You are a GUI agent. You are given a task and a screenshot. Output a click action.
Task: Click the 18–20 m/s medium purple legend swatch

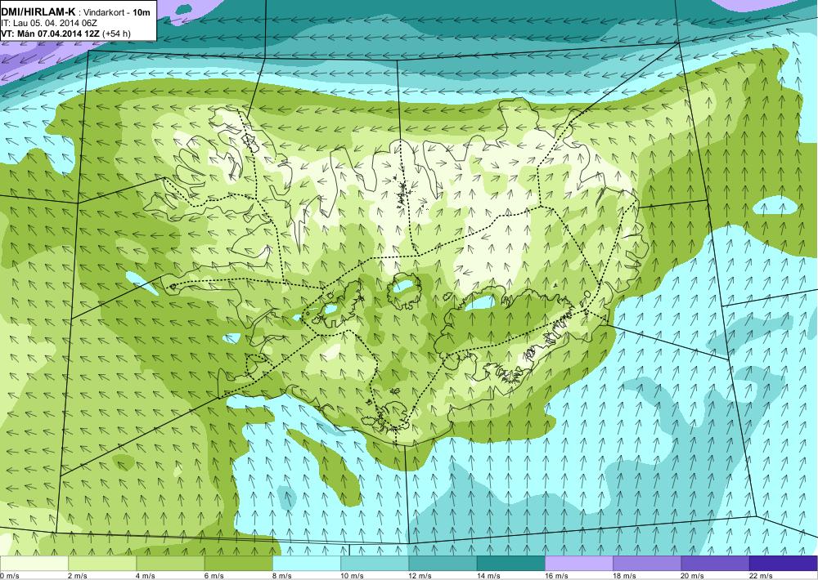pos(647,564)
